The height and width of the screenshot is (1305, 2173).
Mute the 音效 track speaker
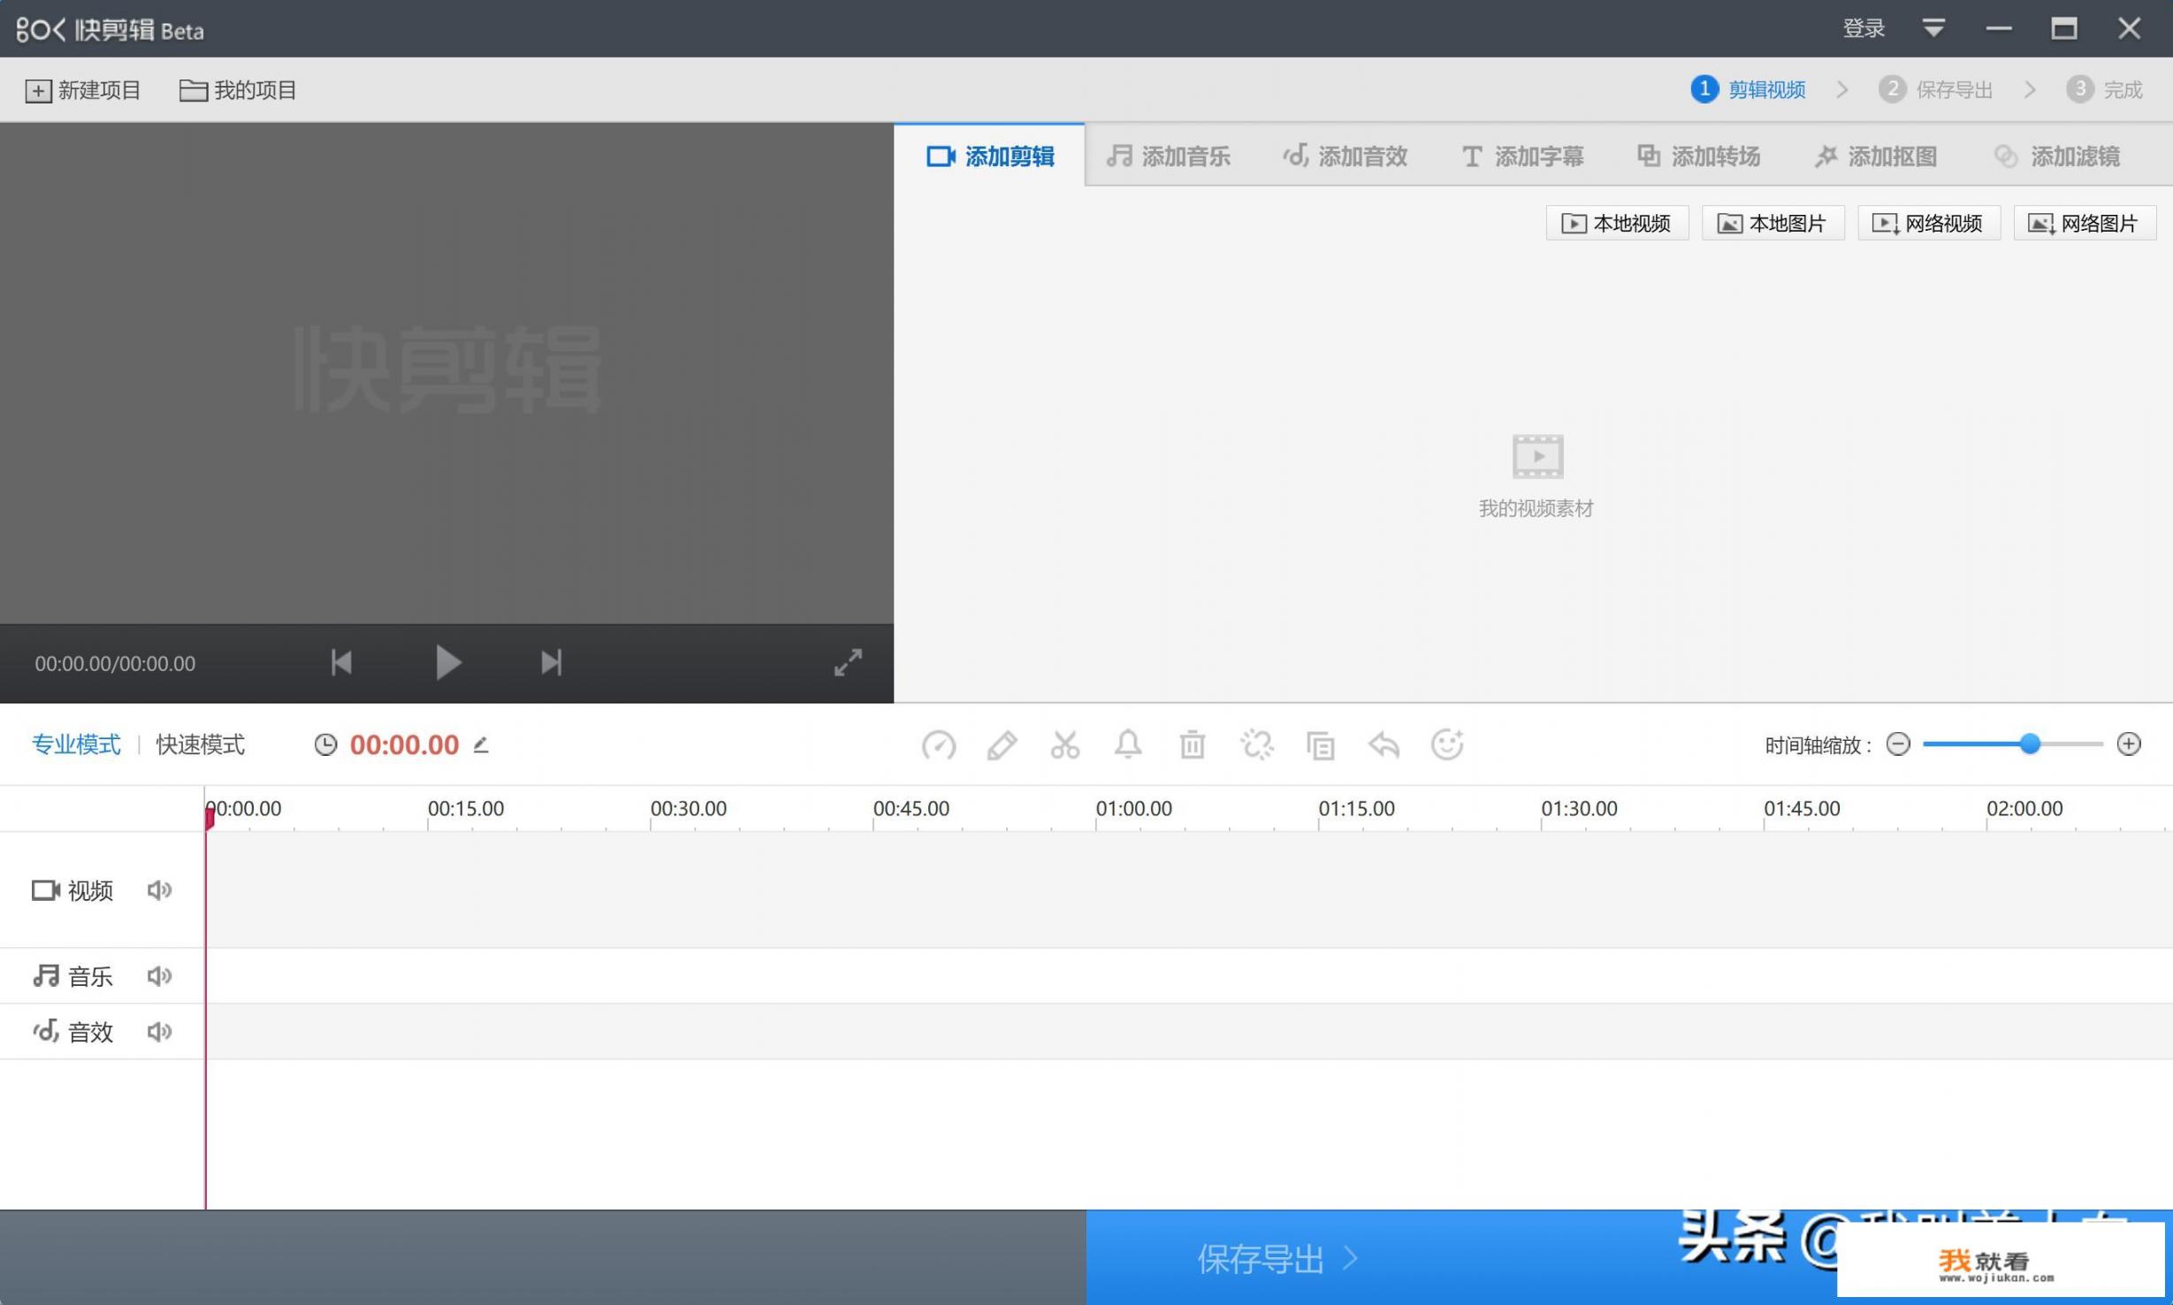pos(159,1031)
